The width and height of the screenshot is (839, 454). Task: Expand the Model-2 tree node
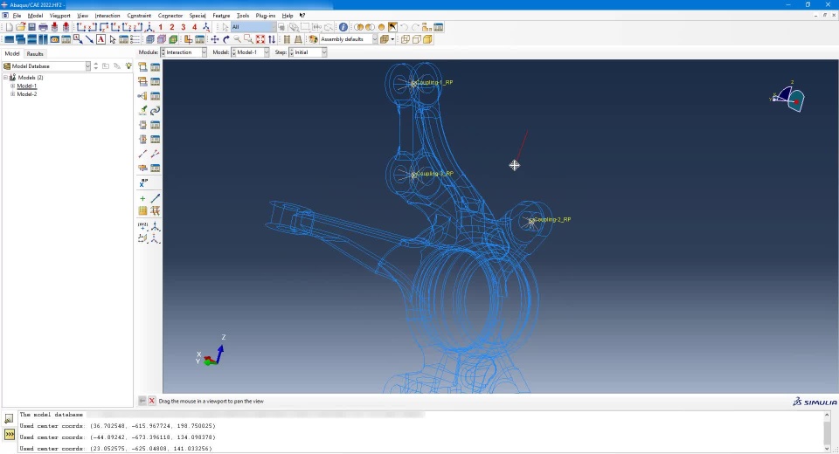13,93
